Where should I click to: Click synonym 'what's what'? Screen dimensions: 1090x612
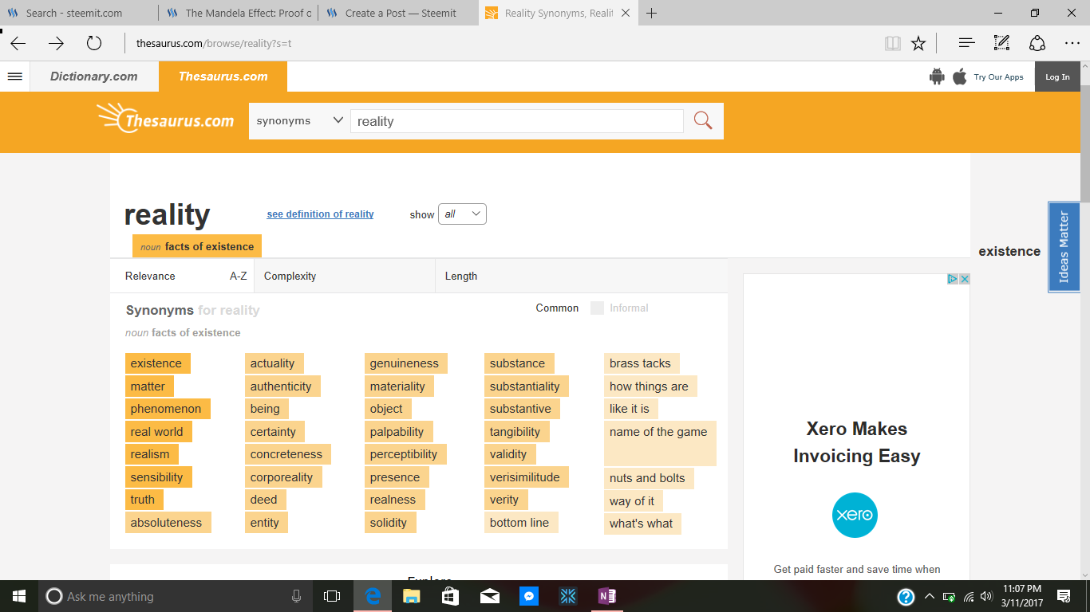(x=642, y=524)
